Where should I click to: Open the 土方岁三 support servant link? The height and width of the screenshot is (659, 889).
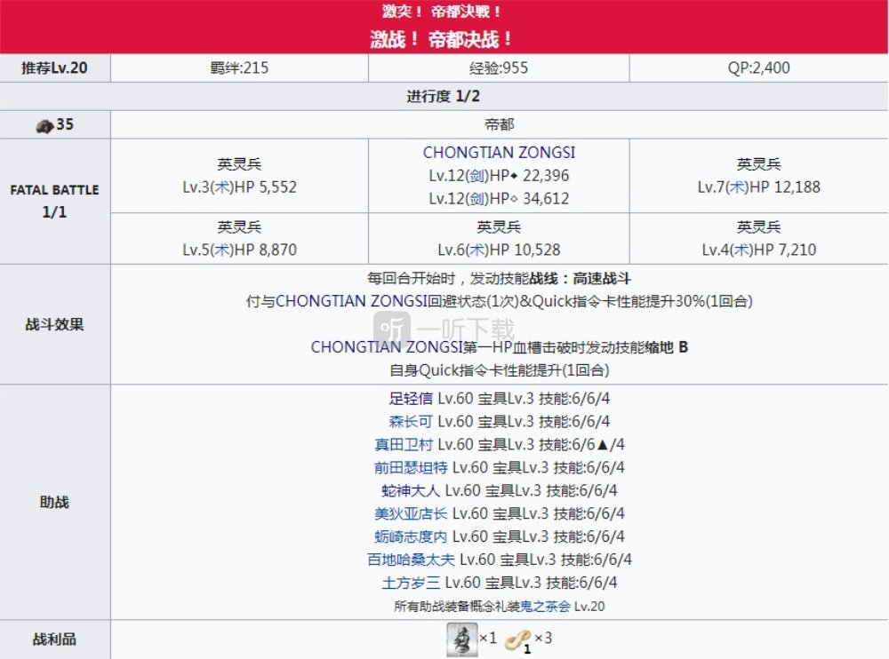[x=410, y=584]
